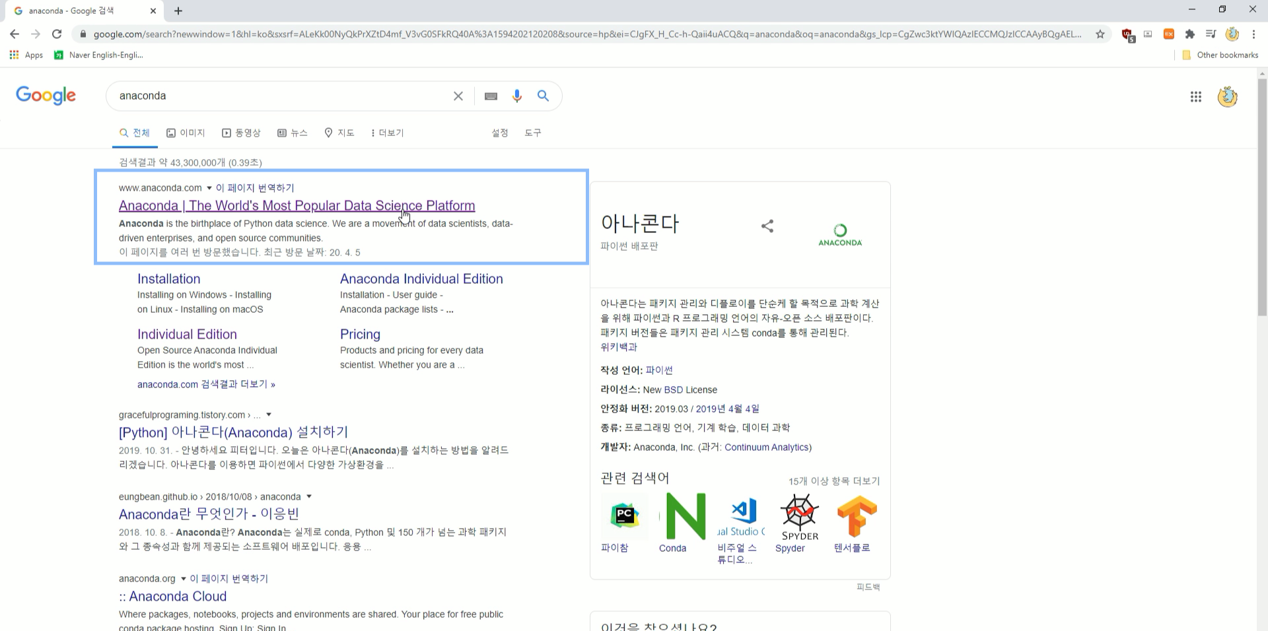Screen dimensions: 1268x631
Task: Start voice search with microphone
Action: 517,96
